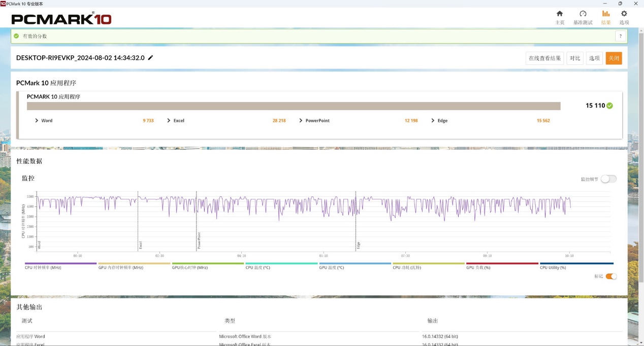This screenshot has width=644, height=346.
Task: Select the Results (结果) bar chart icon
Action: pos(606,14)
